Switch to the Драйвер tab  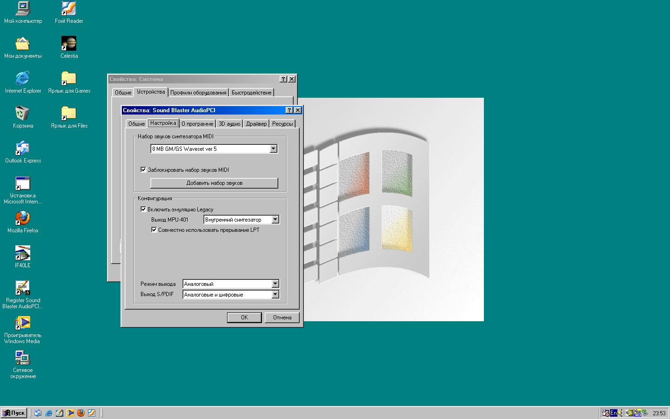256,124
